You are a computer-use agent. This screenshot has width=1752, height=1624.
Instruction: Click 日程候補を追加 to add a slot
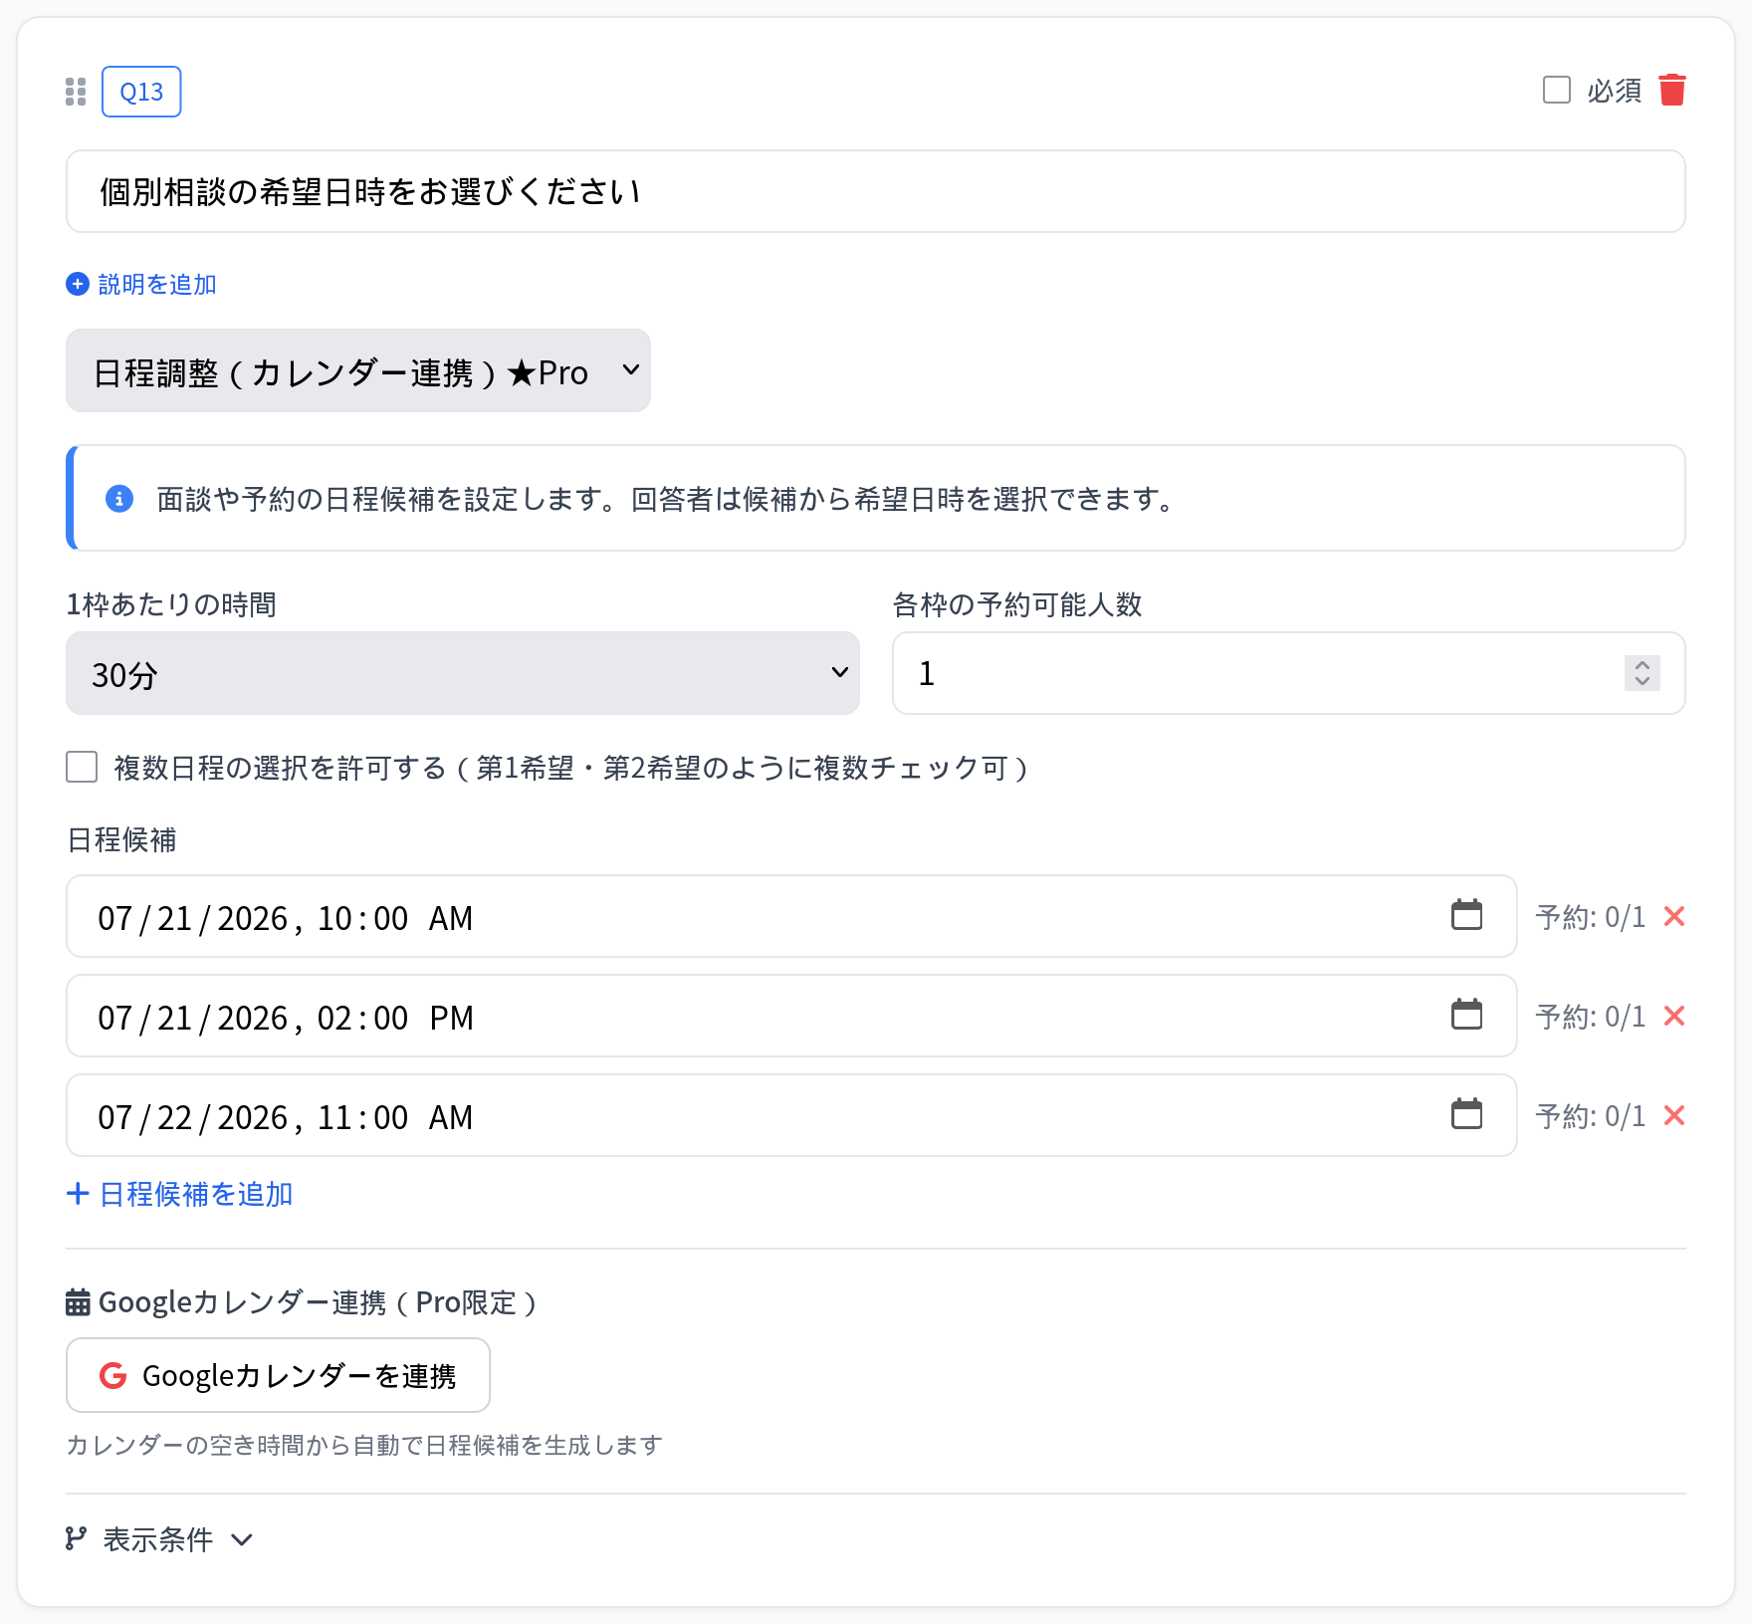coord(179,1194)
